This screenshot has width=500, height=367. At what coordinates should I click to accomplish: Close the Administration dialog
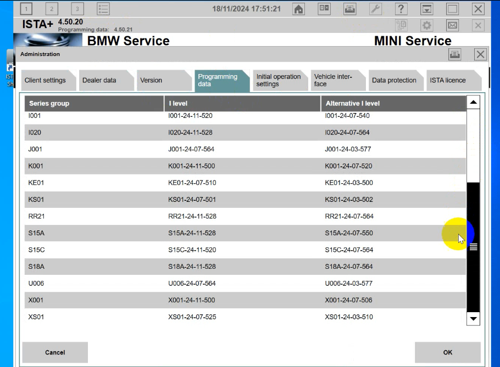coord(480,54)
